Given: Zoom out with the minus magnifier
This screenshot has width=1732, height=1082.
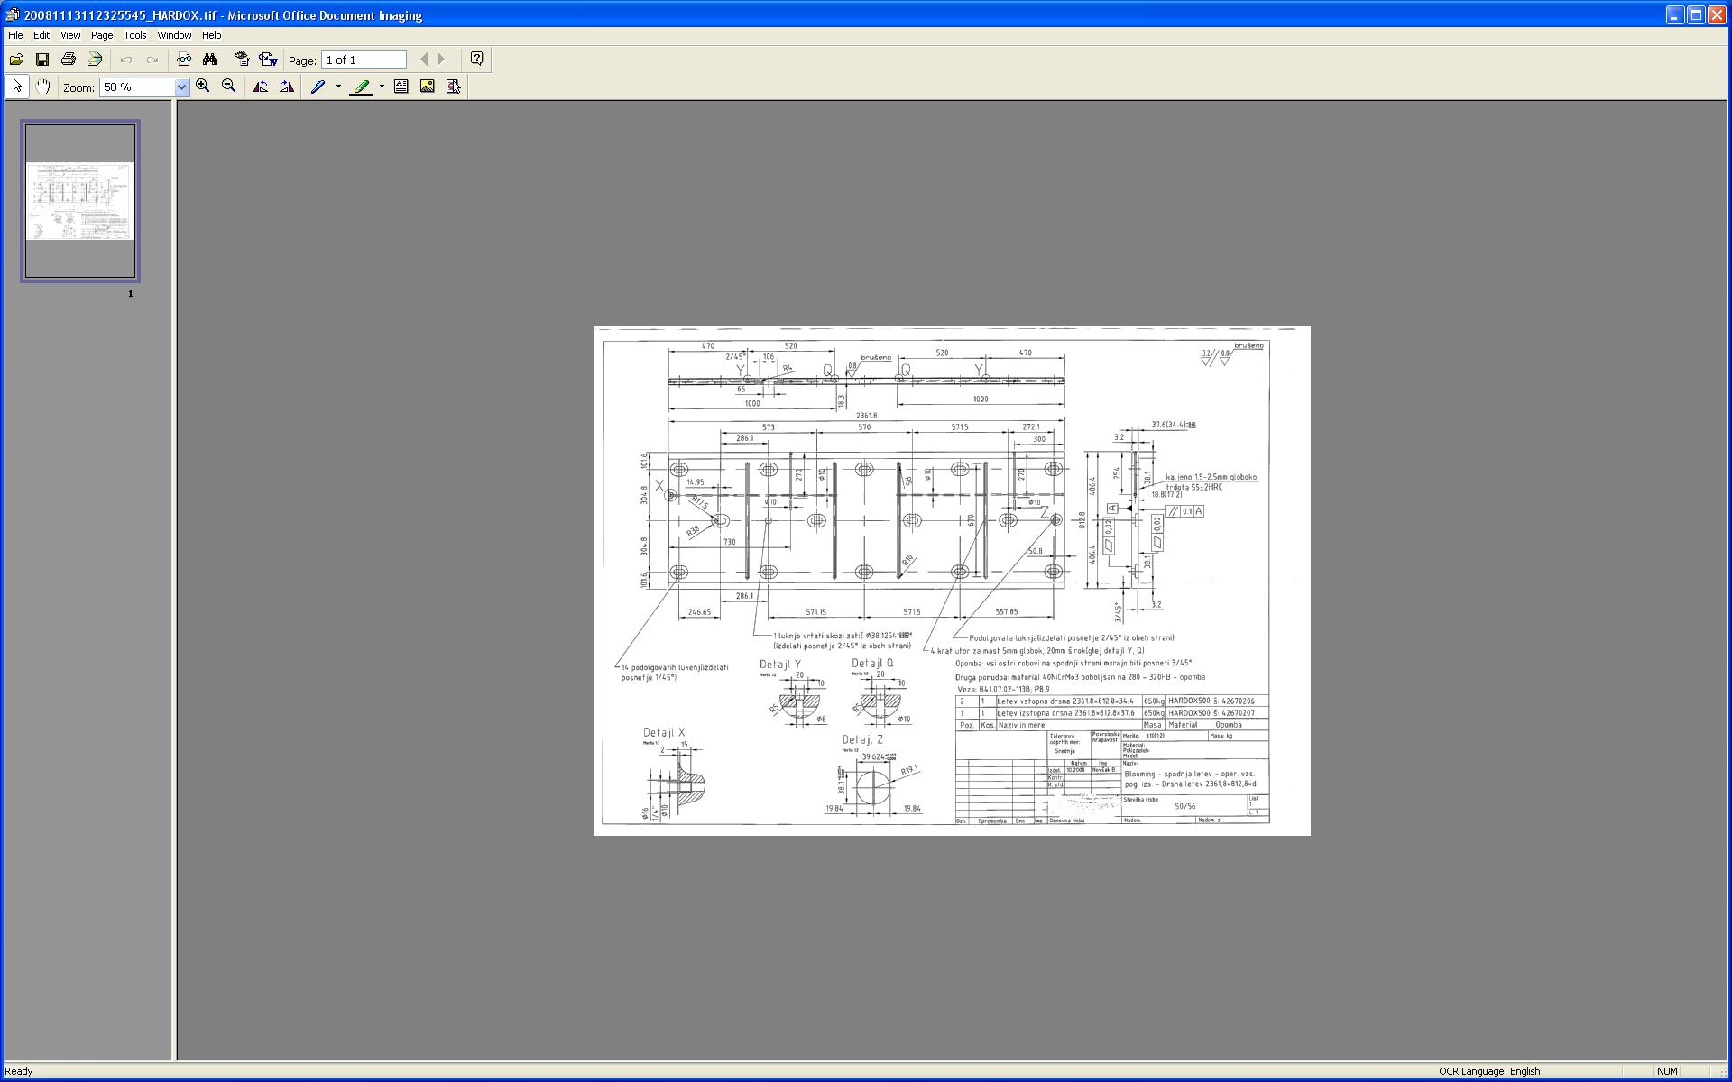Looking at the screenshot, I should 229,87.
